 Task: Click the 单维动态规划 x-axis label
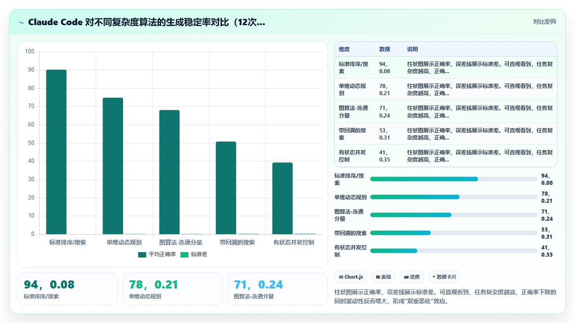point(124,242)
